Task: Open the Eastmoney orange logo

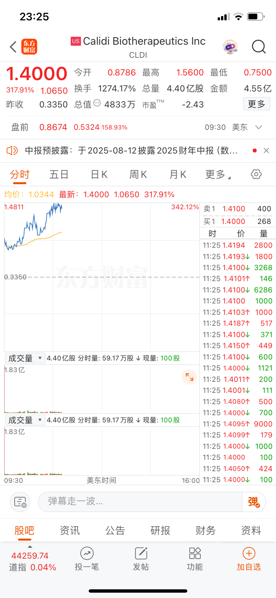Action: 29,47
